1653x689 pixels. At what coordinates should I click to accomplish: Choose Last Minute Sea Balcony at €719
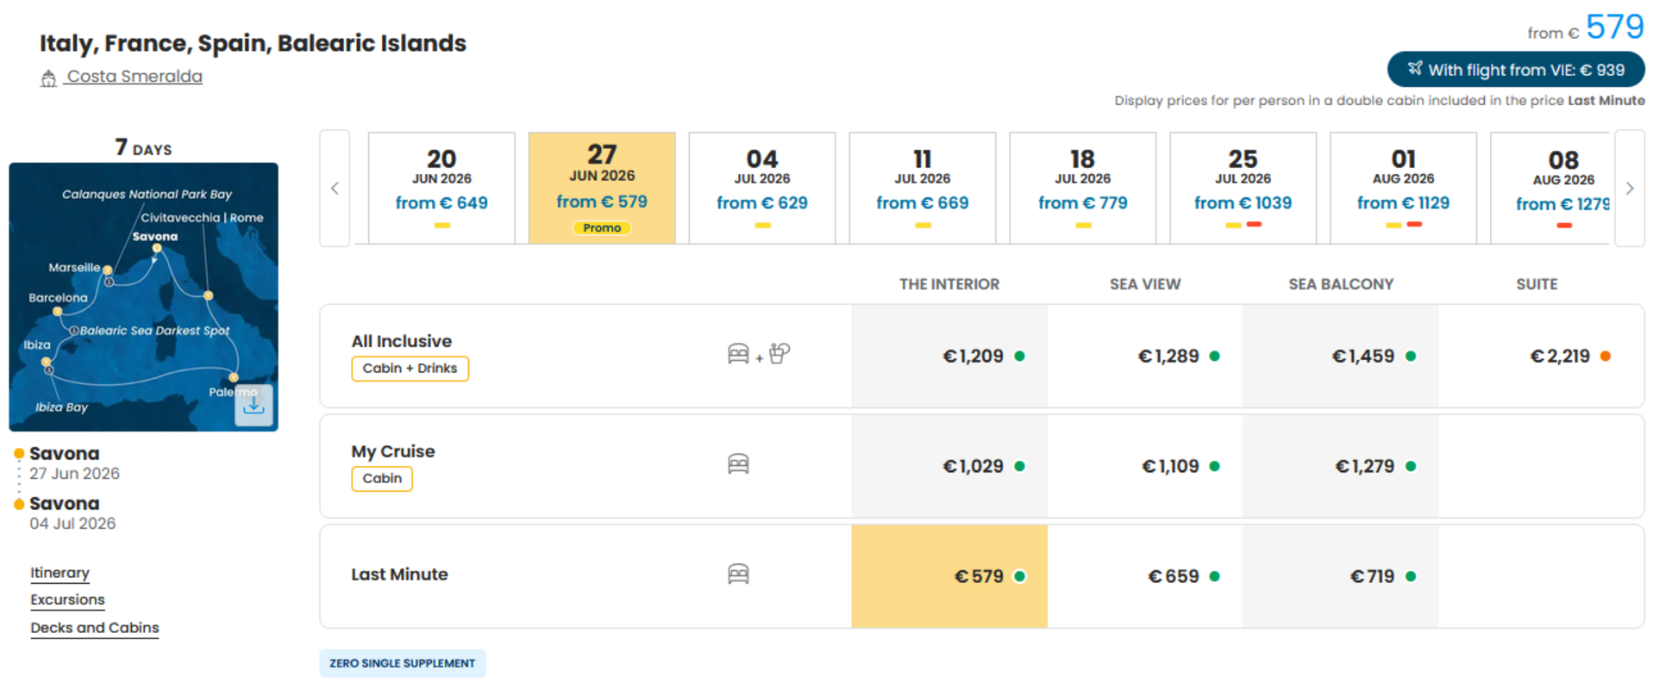1341,576
